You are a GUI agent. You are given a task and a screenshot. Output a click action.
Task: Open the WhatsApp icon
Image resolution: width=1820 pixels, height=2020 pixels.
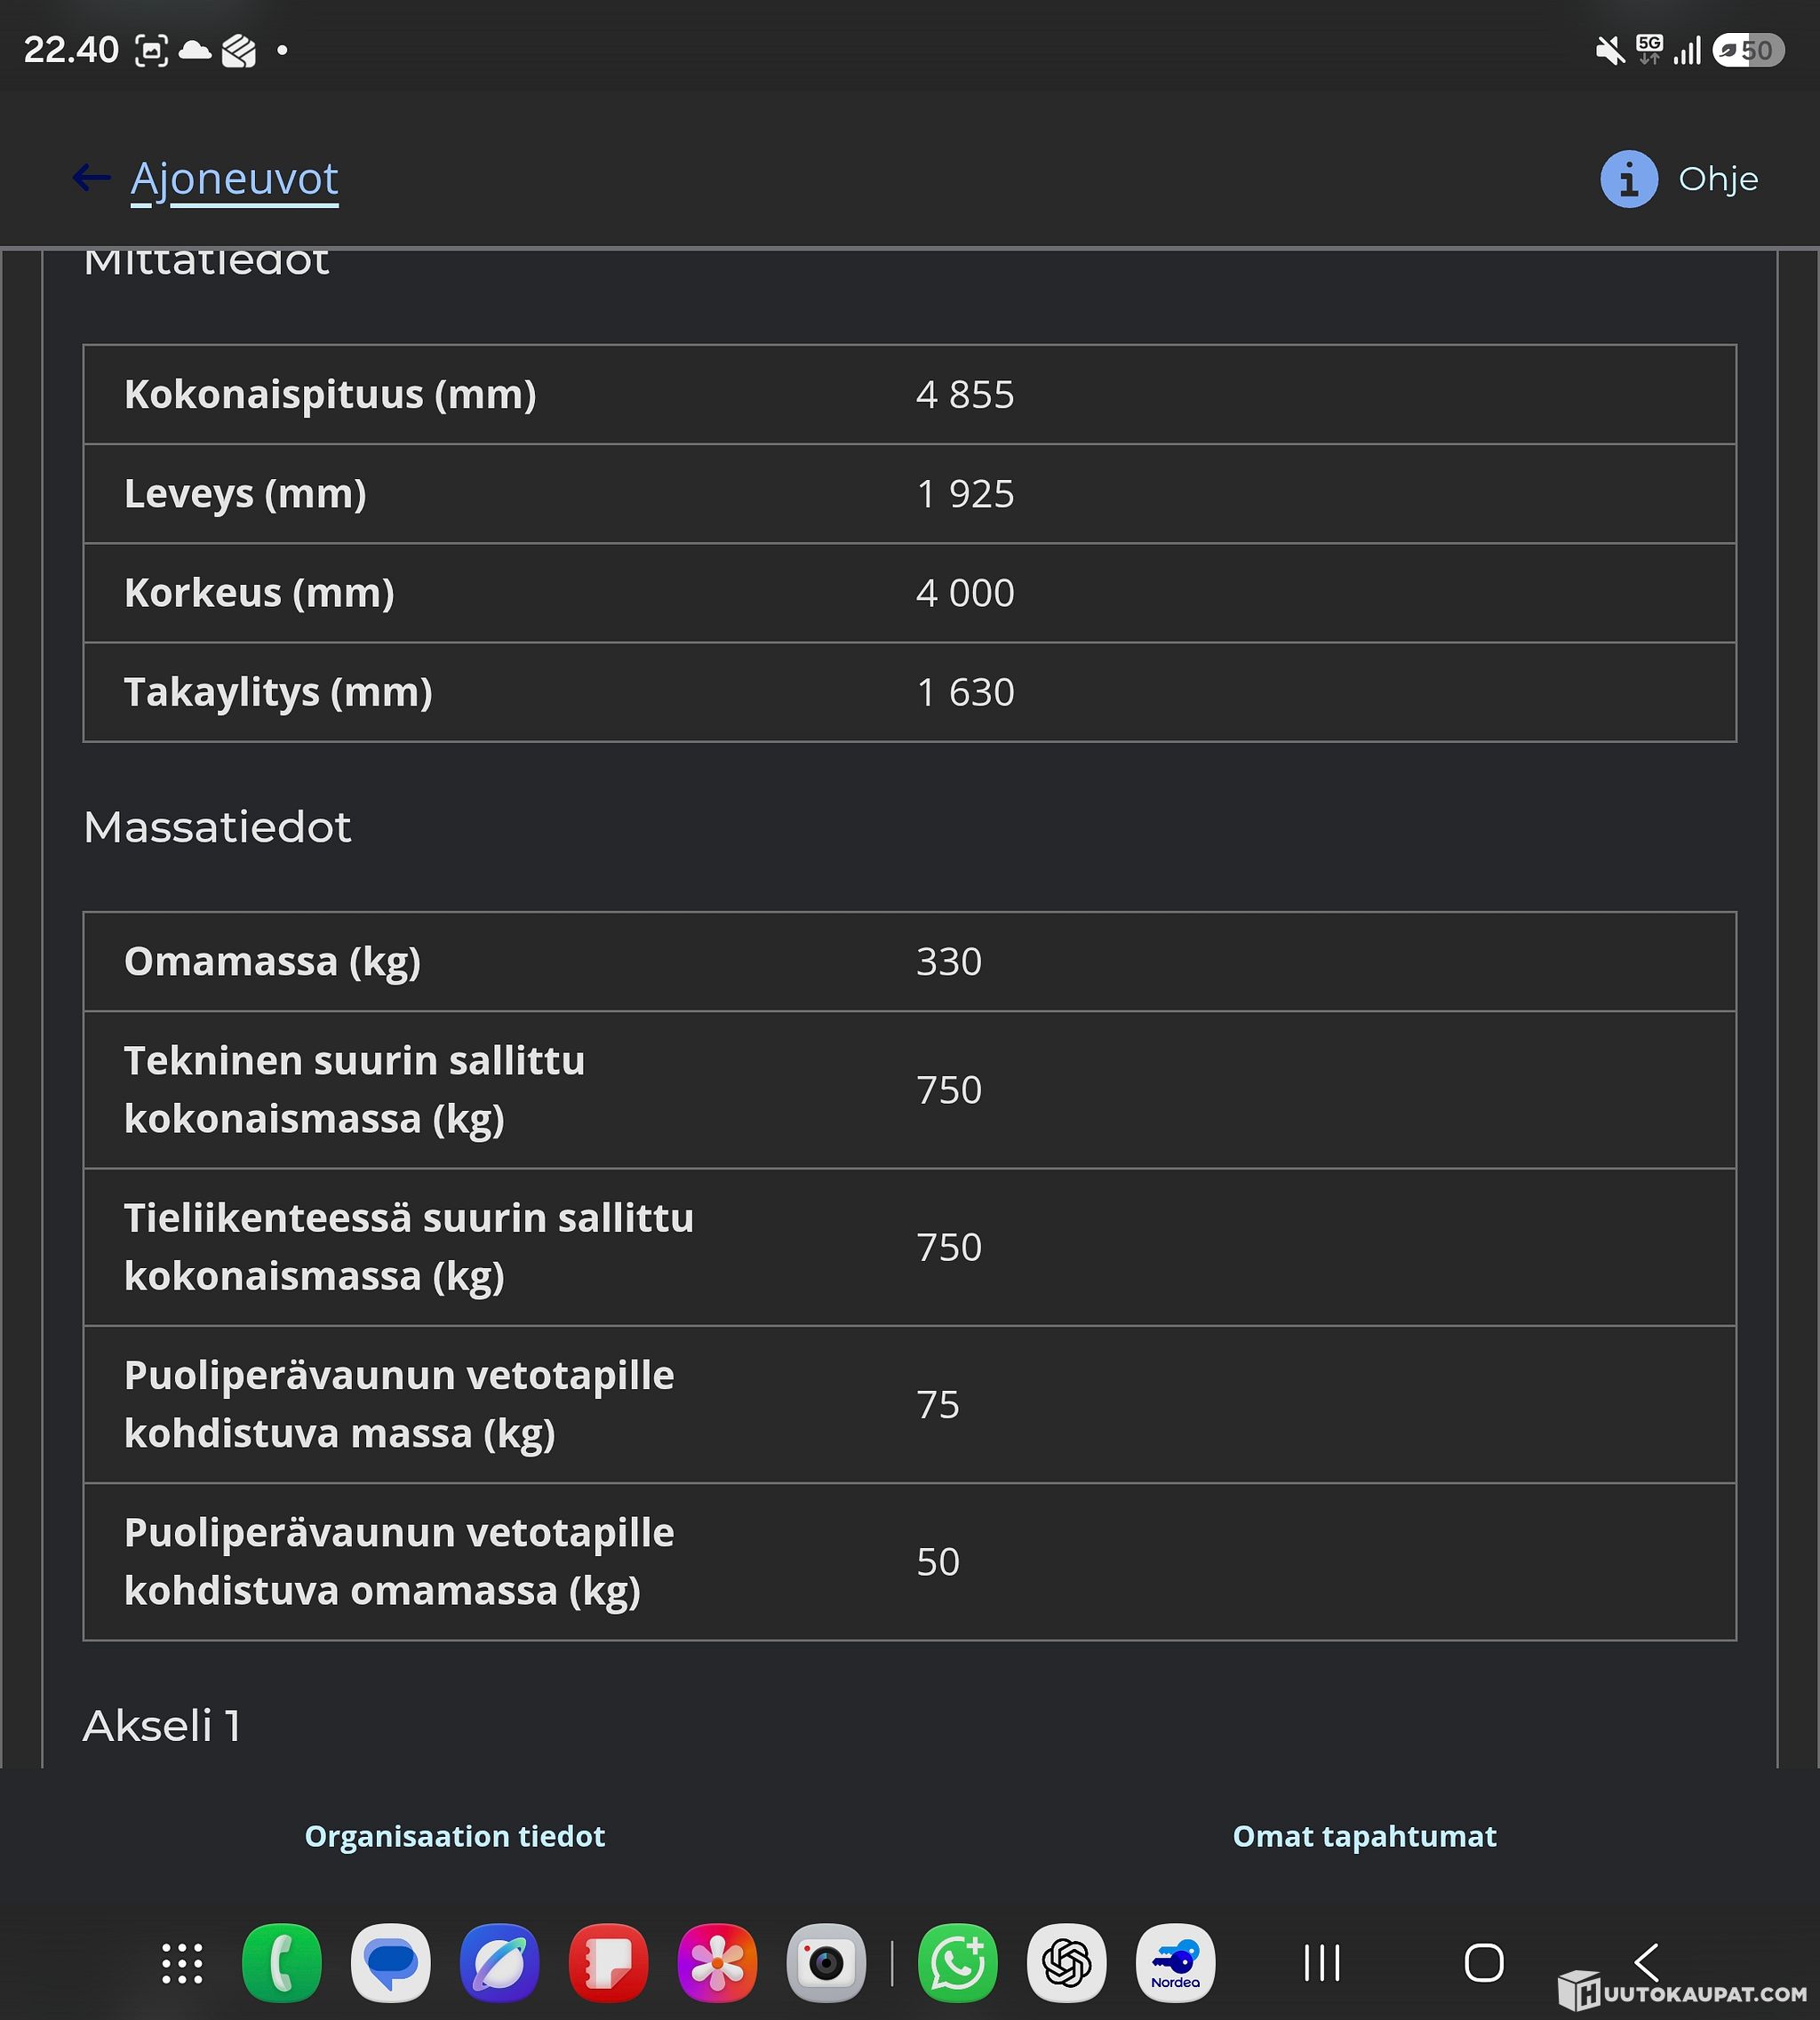click(958, 1963)
